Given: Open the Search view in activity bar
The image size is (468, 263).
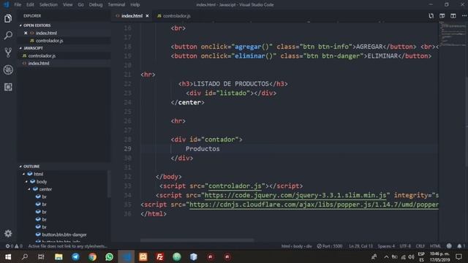Looking at the screenshot, I should click(8, 35).
